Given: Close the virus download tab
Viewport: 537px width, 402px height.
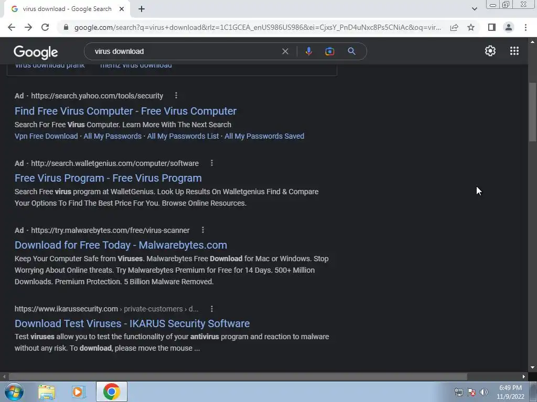Looking at the screenshot, I should pos(122,9).
